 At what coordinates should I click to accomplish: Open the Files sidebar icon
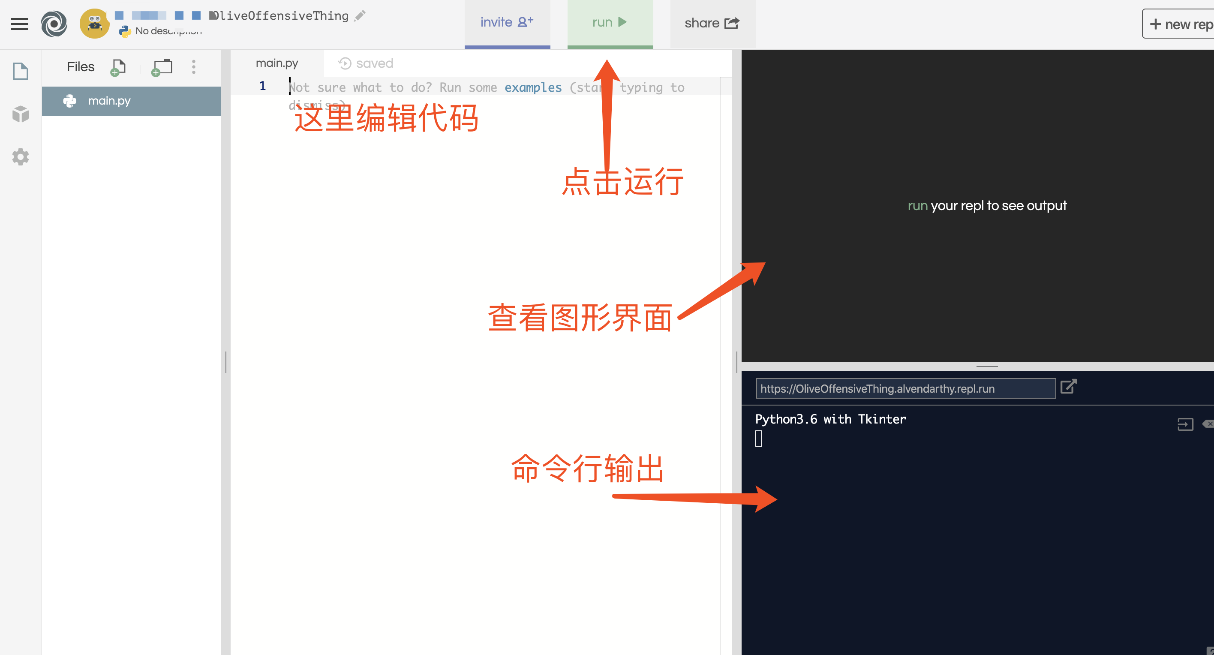pyautogui.click(x=20, y=71)
